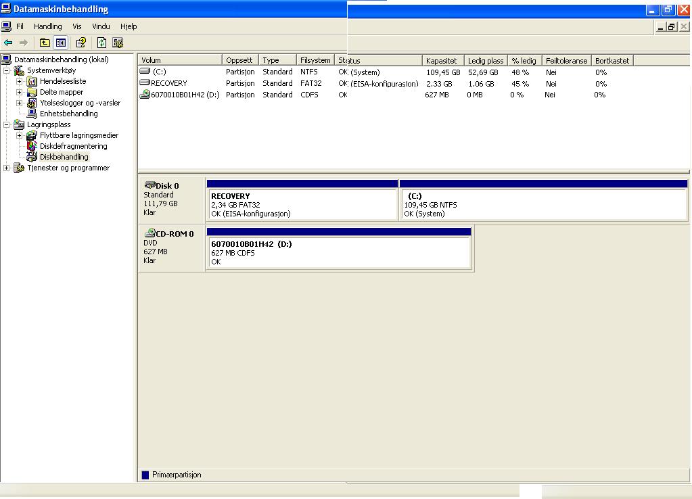Screen dimensions: 692x499
Task: Click the Forward arrow toolbar icon
Action: pos(24,43)
